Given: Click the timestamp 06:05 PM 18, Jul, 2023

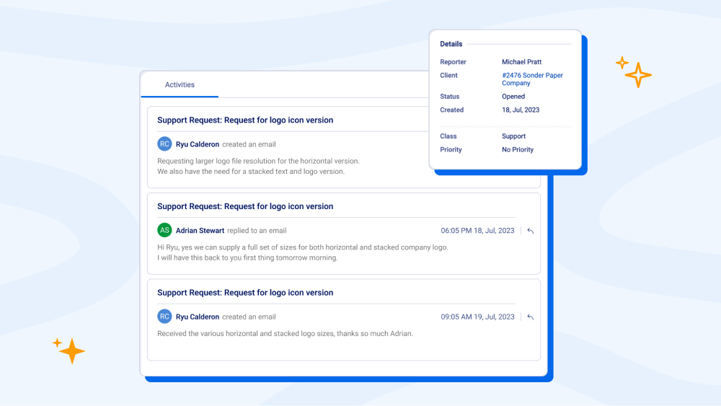Looking at the screenshot, I should [477, 230].
